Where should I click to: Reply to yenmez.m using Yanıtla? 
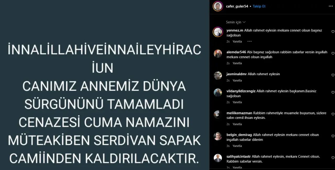coord(237,42)
